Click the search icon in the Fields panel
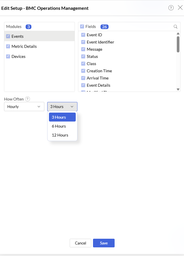Screen dimensions: 184x256 tap(175, 27)
